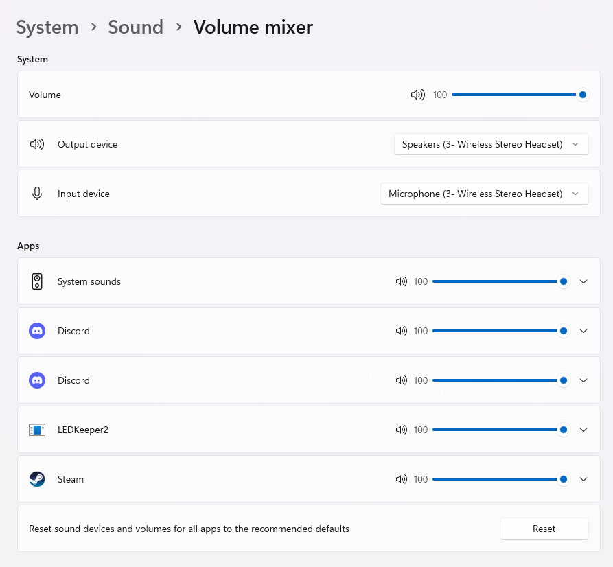Image resolution: width=613 pixels, height=567 pixels.
Task: Click the Volume mixer page title
Action: coord(253,27)
